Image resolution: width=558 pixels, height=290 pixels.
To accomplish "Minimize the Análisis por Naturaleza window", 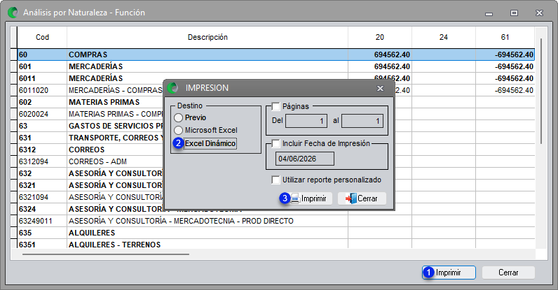I will click(x=489, y=13).
